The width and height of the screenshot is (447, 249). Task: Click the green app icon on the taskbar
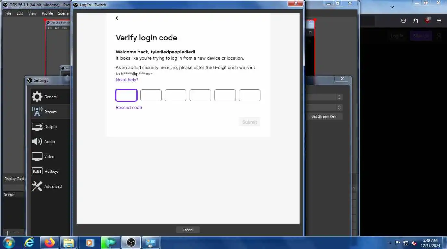[x=110, y=243]
